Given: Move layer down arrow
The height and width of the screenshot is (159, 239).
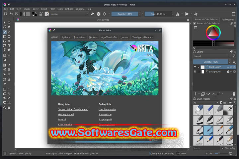Looking at the screenshot, I should click(208, 94).
